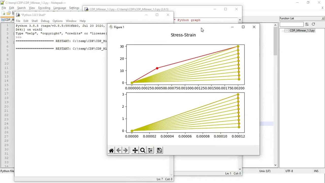Click INS in Notepad++ status bar
Screen dimensions: 325x183
316,171
